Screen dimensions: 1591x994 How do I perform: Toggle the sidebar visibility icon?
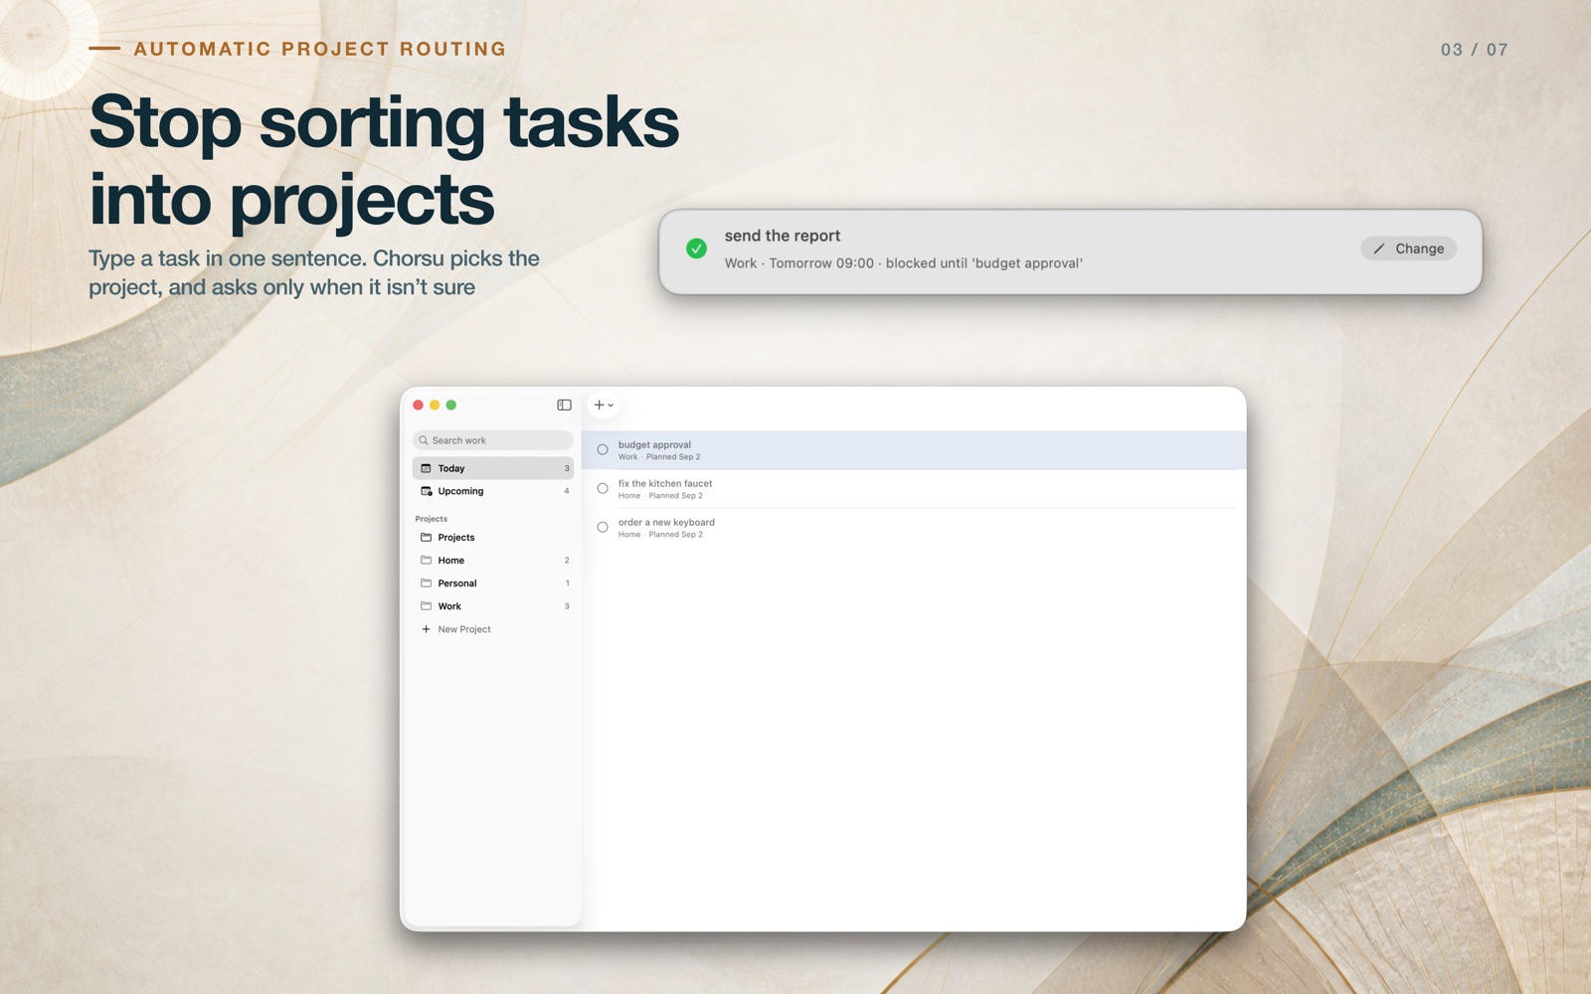pos(564,405)
